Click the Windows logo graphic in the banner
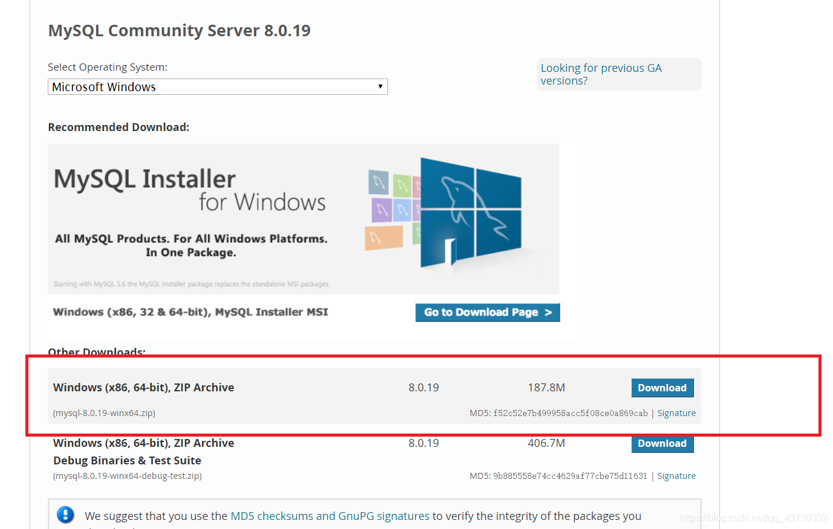The width and height of the screenshot is (833, 529). tap(470, 211)
